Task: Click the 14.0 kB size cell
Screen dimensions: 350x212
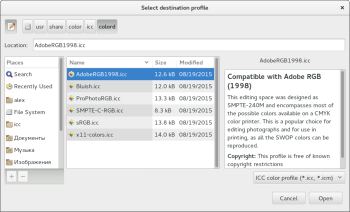Action: pyautogui.click(x=164, y=134)
